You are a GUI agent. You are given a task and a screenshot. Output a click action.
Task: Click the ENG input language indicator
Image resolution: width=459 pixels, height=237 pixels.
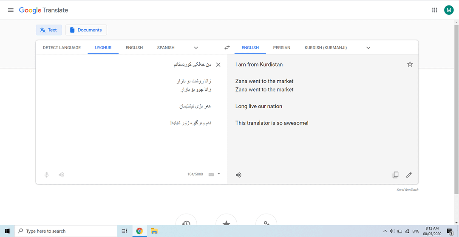tap(416, 231)
